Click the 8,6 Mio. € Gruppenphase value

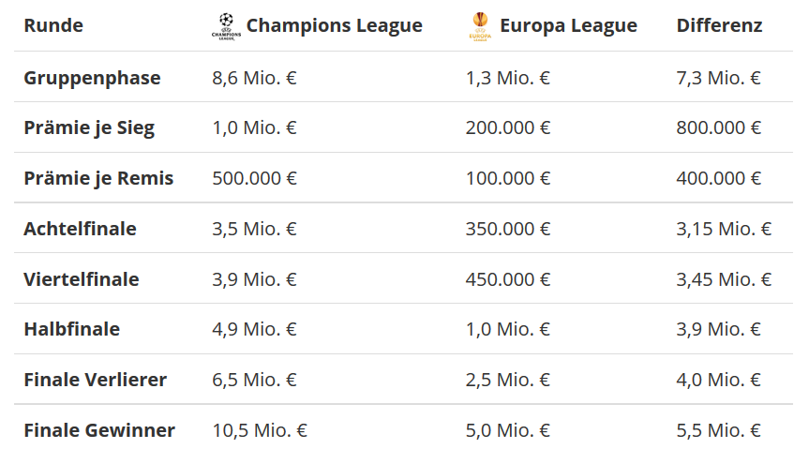255,78
